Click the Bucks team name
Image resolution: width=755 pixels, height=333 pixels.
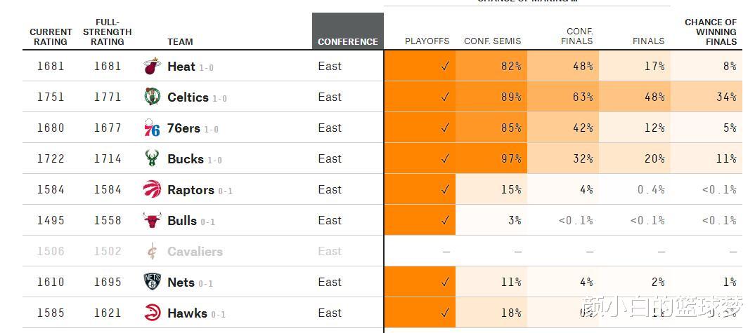(x=186, y=158)
